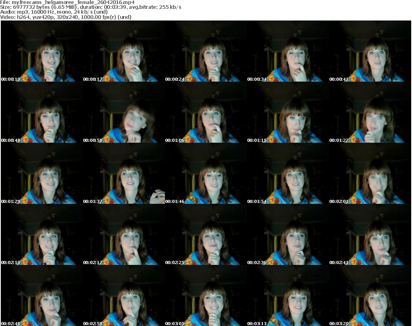Screen dimensions: 412x326
Task: Open the frame at 00:01:22
Action: click(370, 112)
